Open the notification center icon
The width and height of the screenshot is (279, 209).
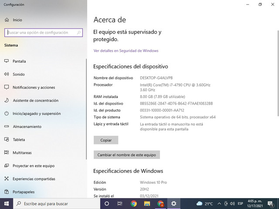[270, 204]
